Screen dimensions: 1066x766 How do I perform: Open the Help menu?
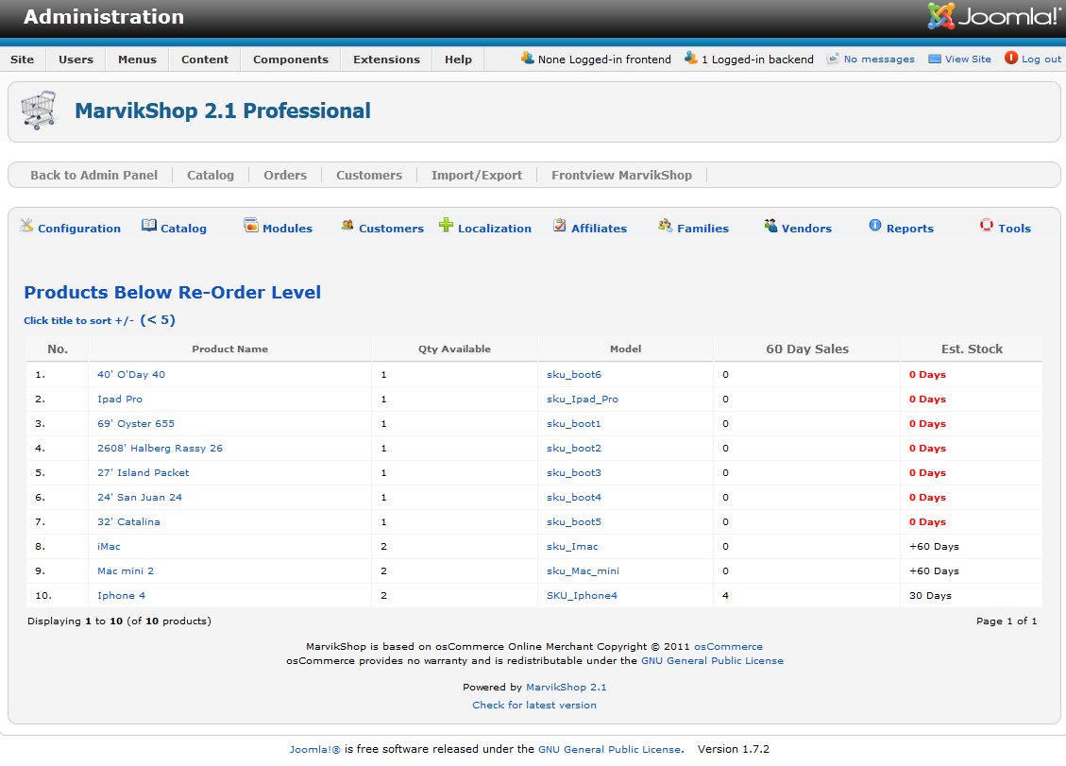coord(458,60)
